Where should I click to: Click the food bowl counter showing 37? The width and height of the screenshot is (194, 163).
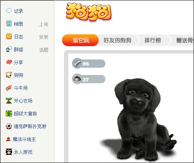88,79
